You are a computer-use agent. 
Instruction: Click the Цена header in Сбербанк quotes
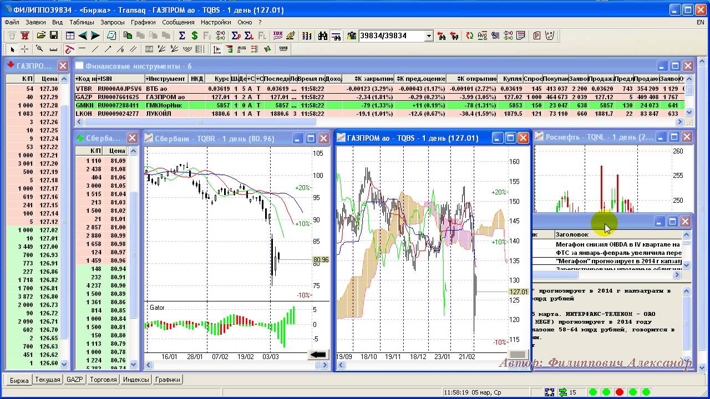tap(117, 151)
